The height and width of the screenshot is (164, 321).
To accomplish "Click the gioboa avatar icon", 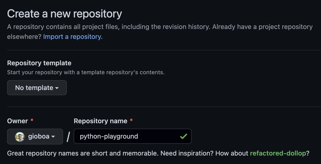I will point(20,137).
